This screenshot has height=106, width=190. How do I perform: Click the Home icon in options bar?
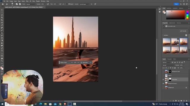coord(3,4)
